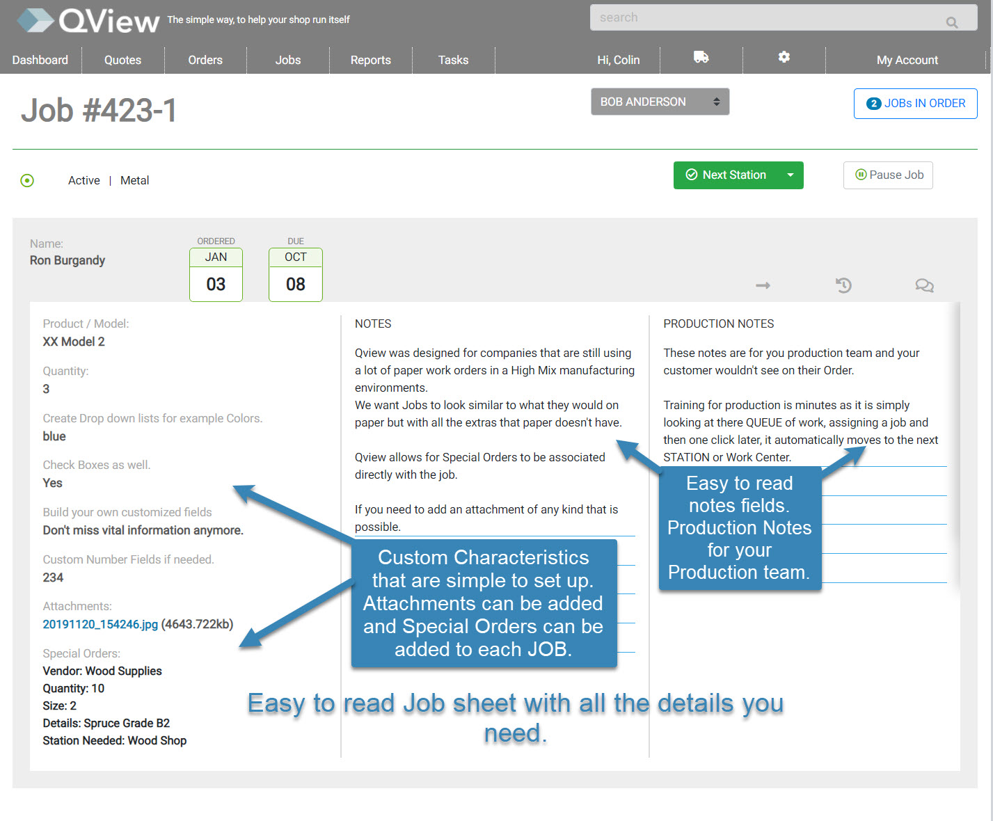Click the ordered date JAN 03 box
Viewport: 993px width, 821px height.
pyautogui.click(x=216, y=275)
